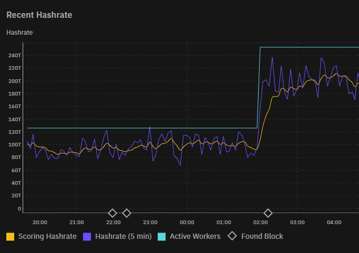Select the second found block diamond after 22:00

(x=126, y=213)
